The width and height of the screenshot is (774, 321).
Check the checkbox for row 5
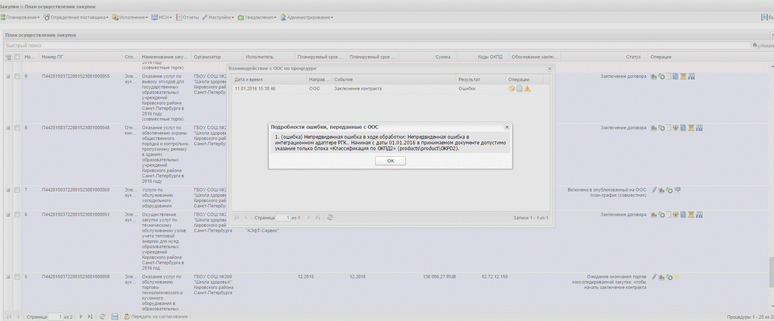[17, 277]
